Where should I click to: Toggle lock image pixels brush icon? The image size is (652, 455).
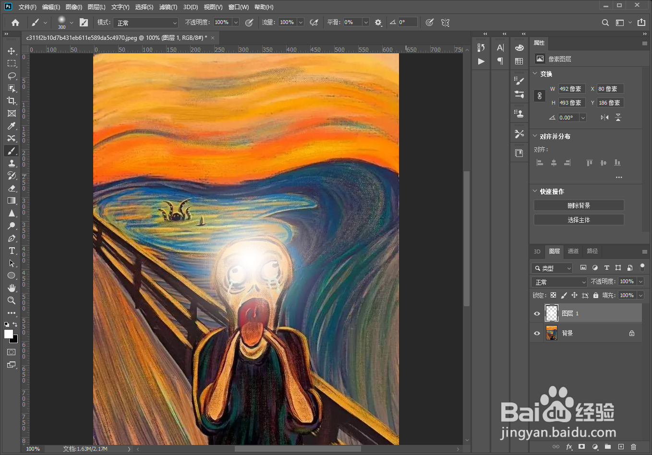click(x=564, y=295)
